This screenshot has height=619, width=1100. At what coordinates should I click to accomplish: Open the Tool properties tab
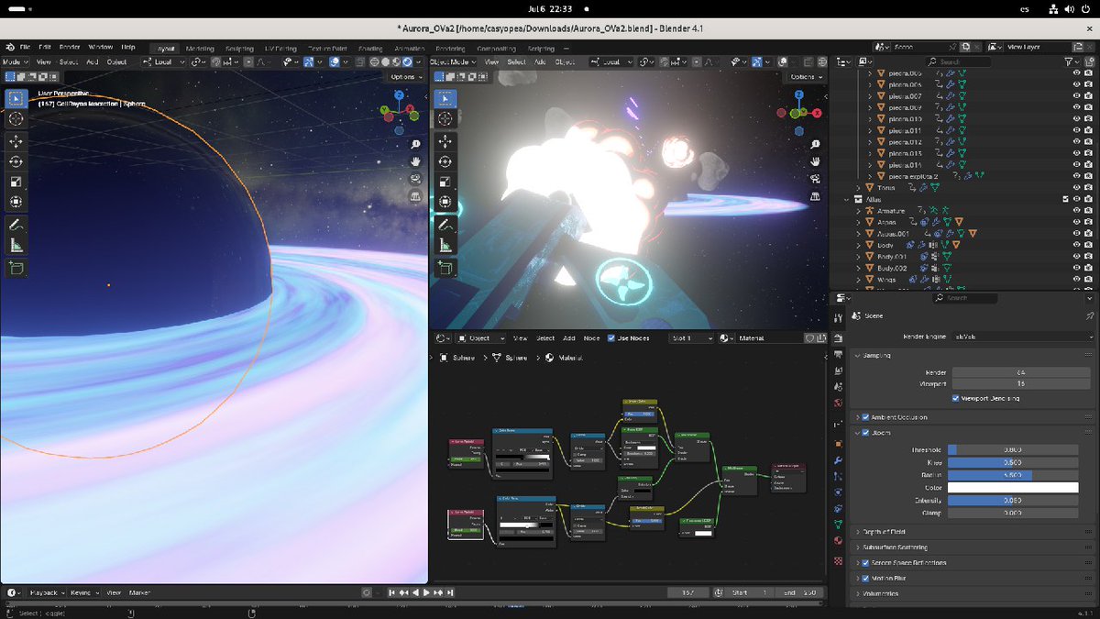tap(839, 316)
